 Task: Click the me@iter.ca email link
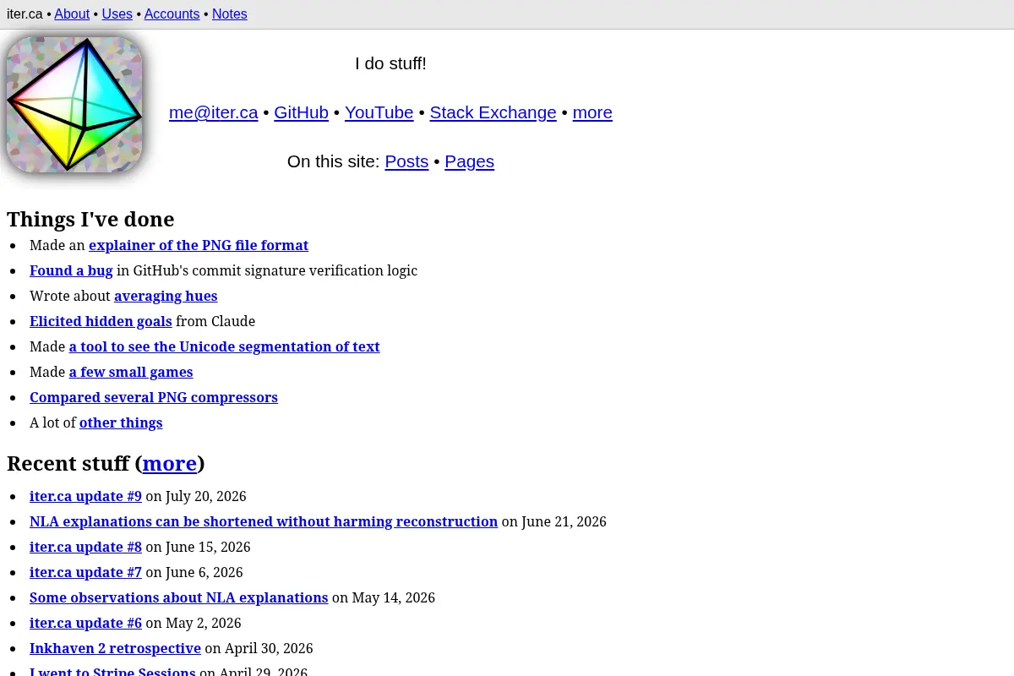tap(214, 112)
